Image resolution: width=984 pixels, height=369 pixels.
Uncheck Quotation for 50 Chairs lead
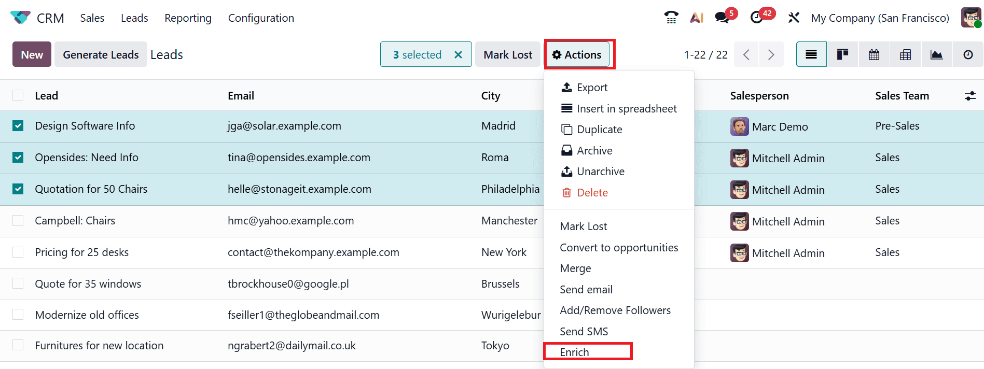click(18, 189)
